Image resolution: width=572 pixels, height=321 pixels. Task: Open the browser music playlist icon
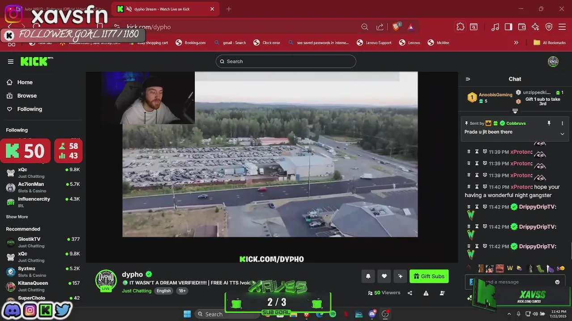[x=495, y=27]
